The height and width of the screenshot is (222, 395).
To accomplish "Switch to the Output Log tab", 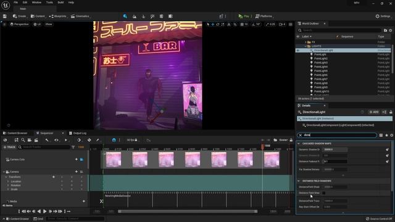I will click(x=78, y=133).
